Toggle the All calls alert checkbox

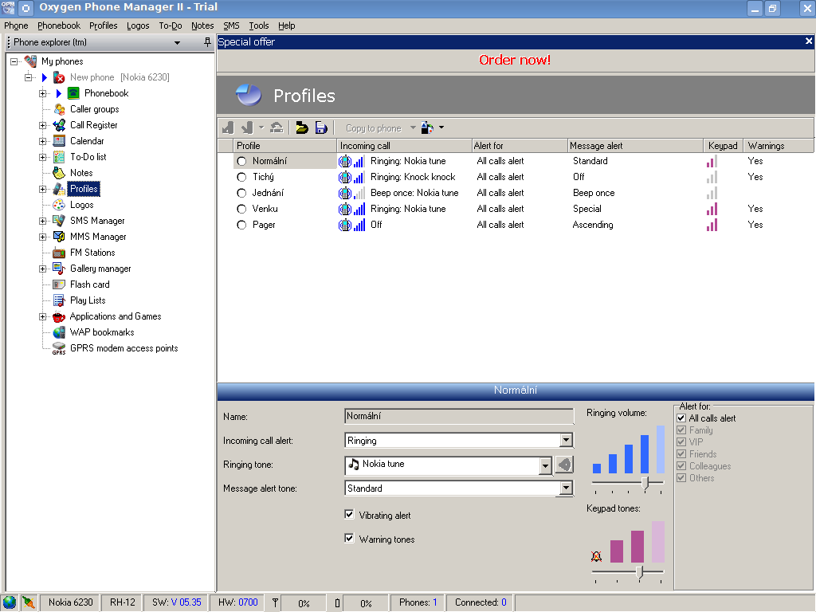pyautogui.click(x=681, y=418)
